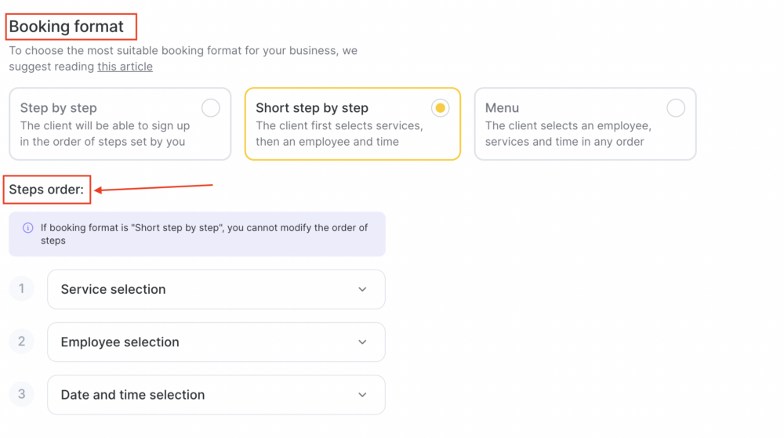
Task: Click the Employee selection label
Action: tap(120, 342)
